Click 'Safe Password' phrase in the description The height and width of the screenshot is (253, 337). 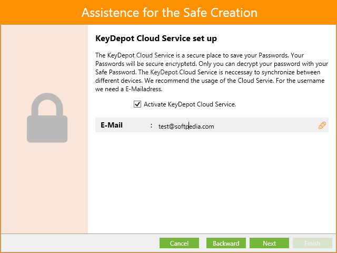click(115, 72)
